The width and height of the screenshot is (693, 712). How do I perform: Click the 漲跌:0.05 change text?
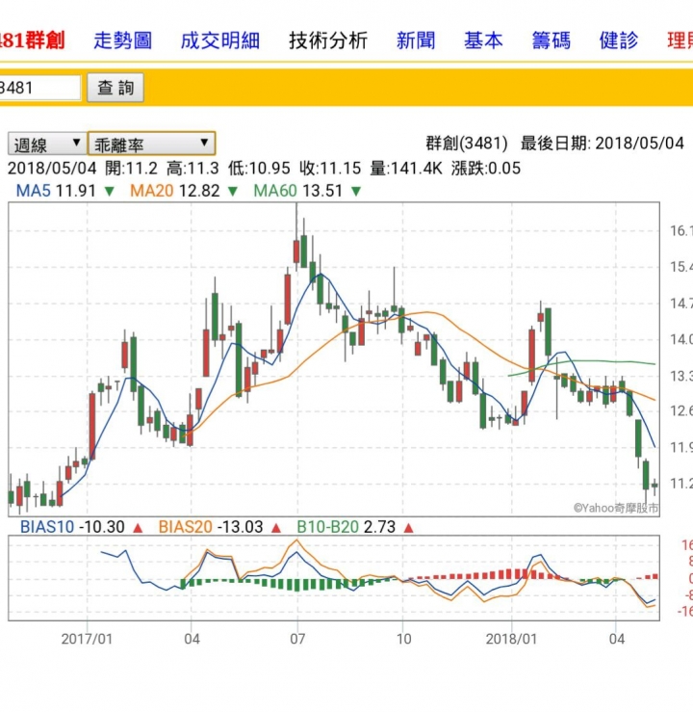(486, 169)
